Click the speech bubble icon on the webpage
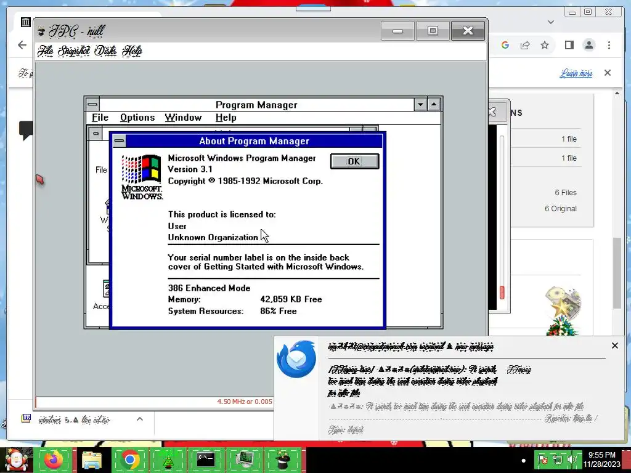 [25, 130]
